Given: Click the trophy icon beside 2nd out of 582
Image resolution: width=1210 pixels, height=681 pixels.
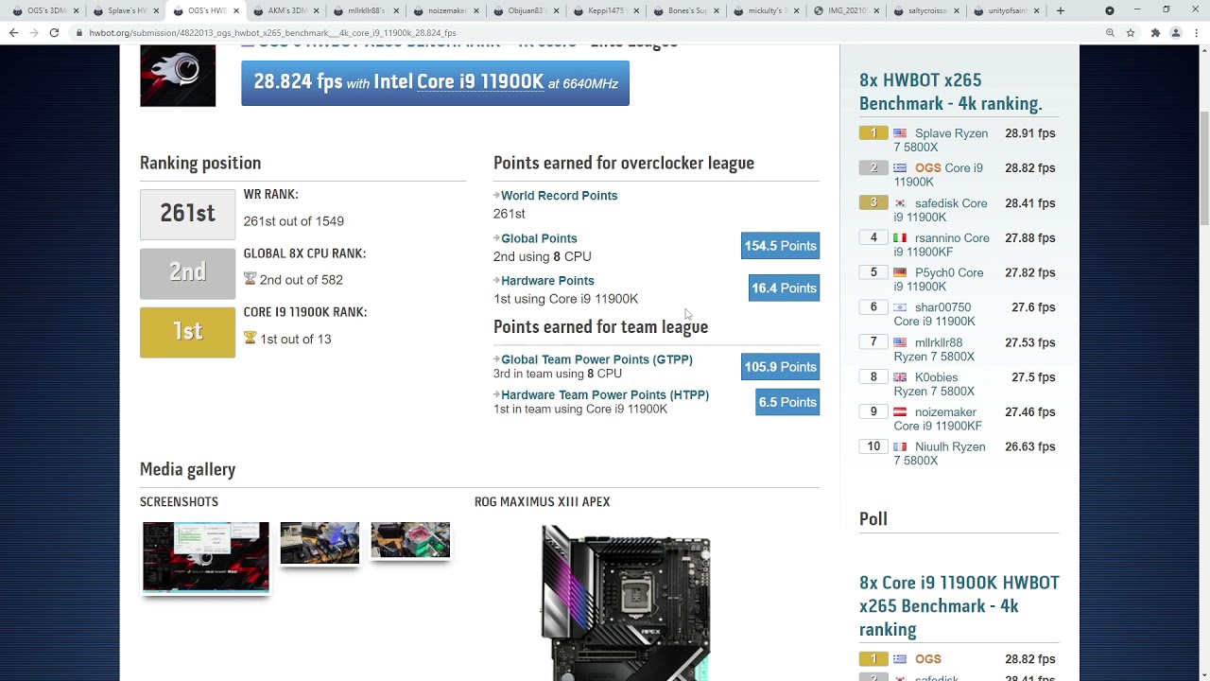Looking at the screenshot, I should click(x=250, y=279).
